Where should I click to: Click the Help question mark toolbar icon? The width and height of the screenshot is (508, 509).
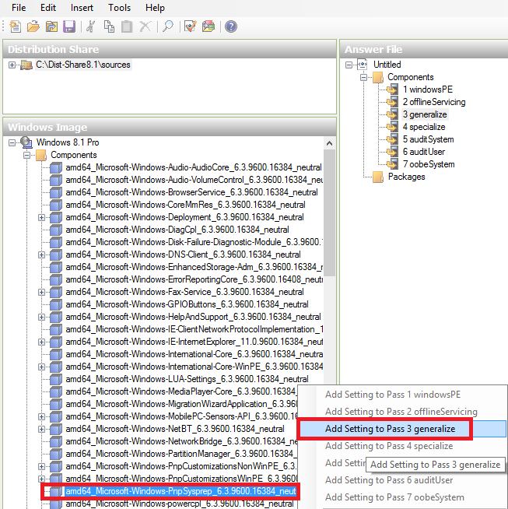[231, 26]
